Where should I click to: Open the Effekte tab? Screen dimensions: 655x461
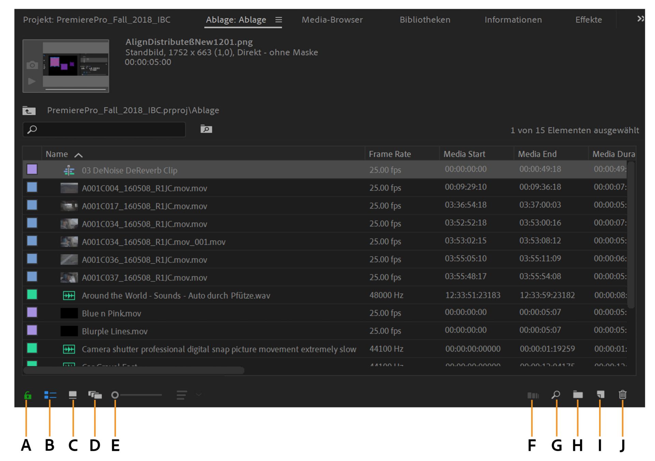588,20
